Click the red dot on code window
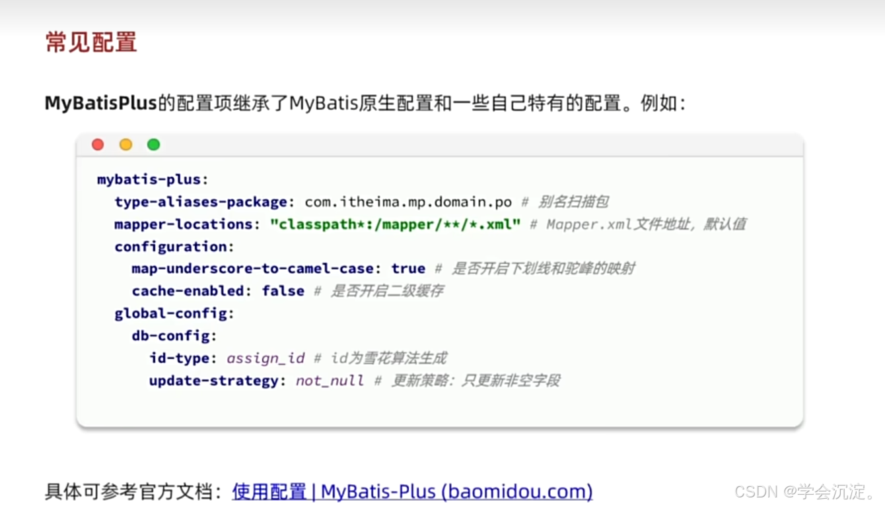Viewport: 885px width, 506px height. click(98, 144)
